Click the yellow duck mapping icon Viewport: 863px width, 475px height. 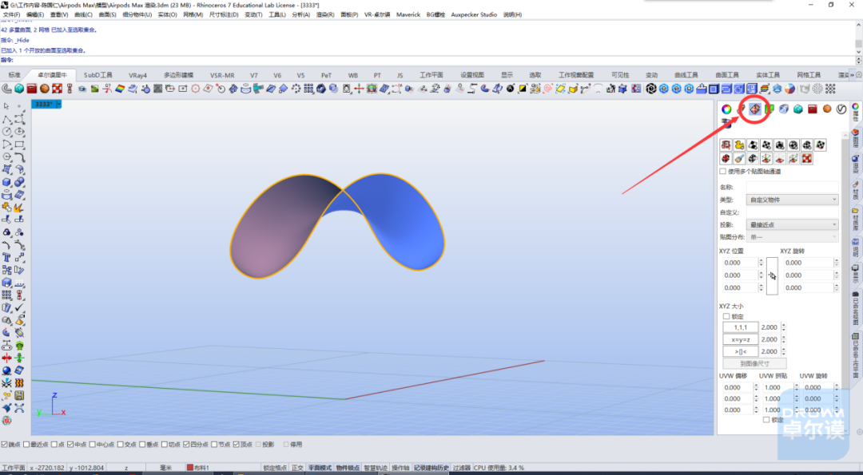point(739,145)
